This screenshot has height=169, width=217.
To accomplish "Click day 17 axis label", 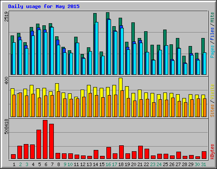I will pyautogui.click(x=114, y=164).
